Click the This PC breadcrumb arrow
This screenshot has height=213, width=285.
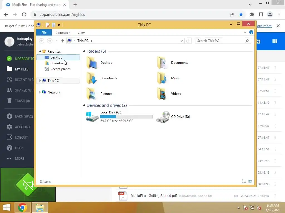point(92,41)
